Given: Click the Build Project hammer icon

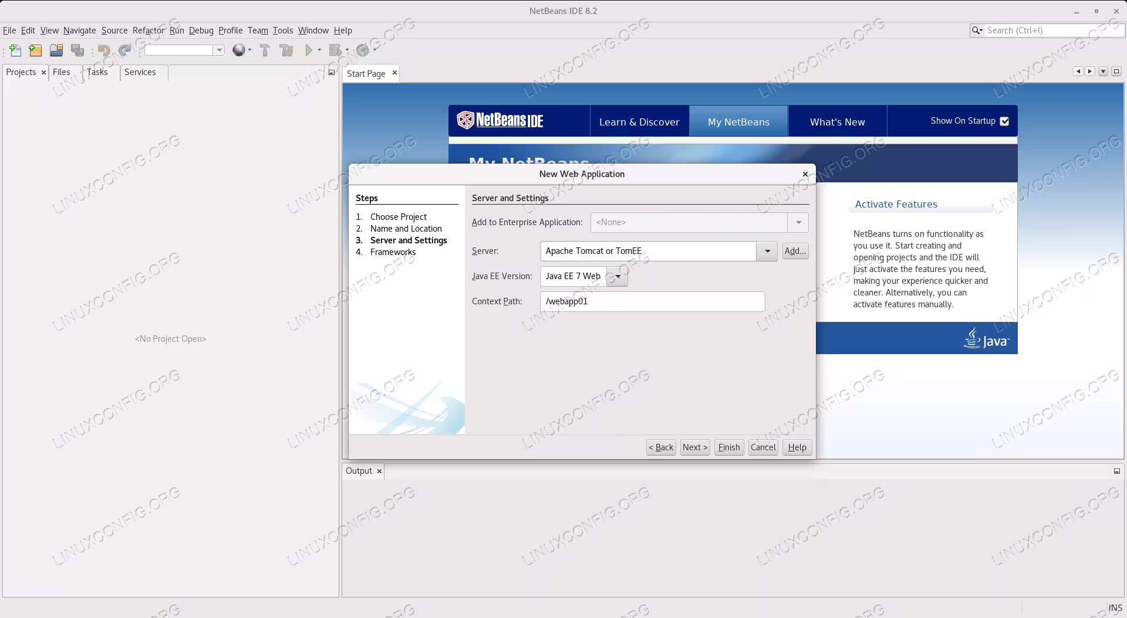Looking at the screenshot, I should pyautogui.click(x=265, y=50).
